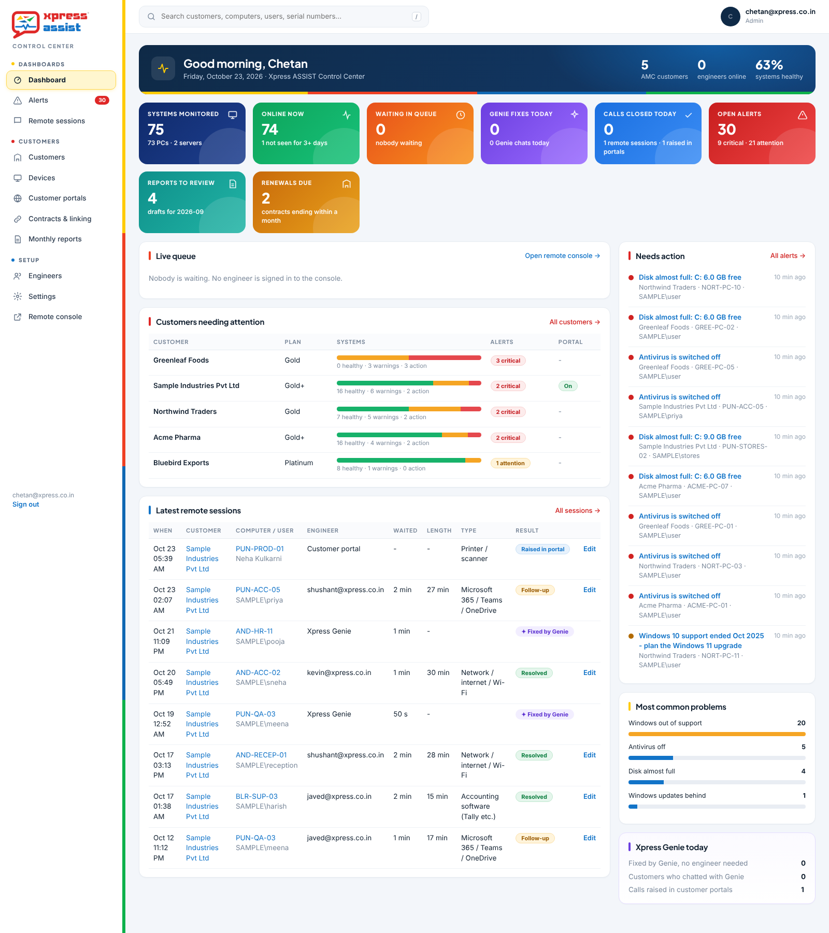Click the Settings gear icon in sidebar

(x=18, y=296)
